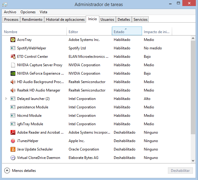Click the igfxTray Module icon
The image size is (198, 180).
13,124
